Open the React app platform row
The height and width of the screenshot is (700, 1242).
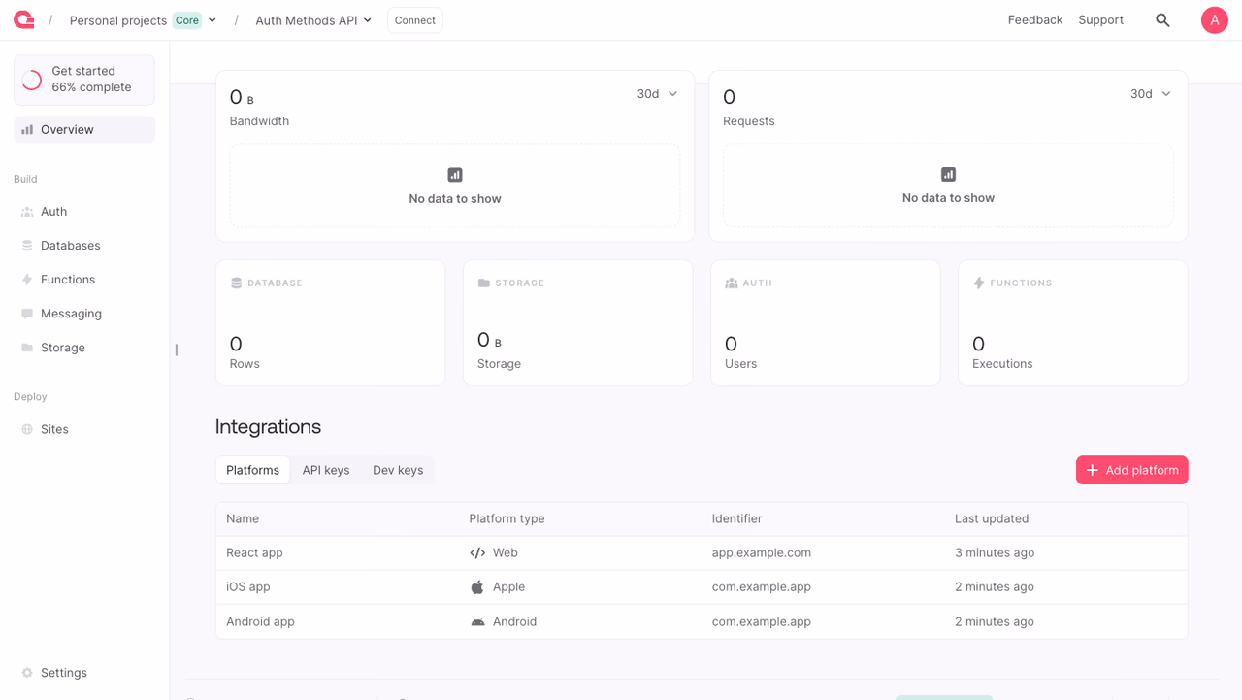click(x=702, y=553)
